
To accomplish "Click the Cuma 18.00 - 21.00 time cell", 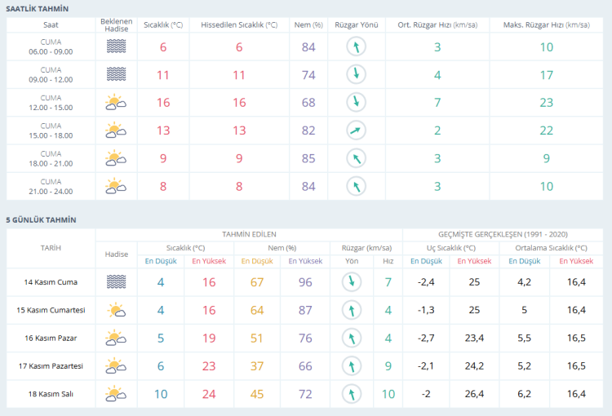I will tap(51, 158).
